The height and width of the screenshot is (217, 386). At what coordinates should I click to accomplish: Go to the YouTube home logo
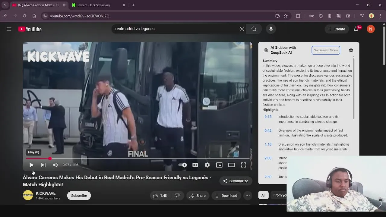(x=30, y=29)
